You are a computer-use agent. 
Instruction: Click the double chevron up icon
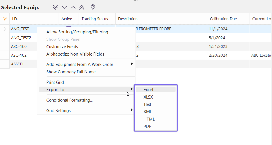point(82,7)
